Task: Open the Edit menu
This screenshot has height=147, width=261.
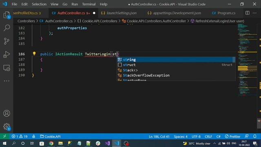Action: [24, 4]
